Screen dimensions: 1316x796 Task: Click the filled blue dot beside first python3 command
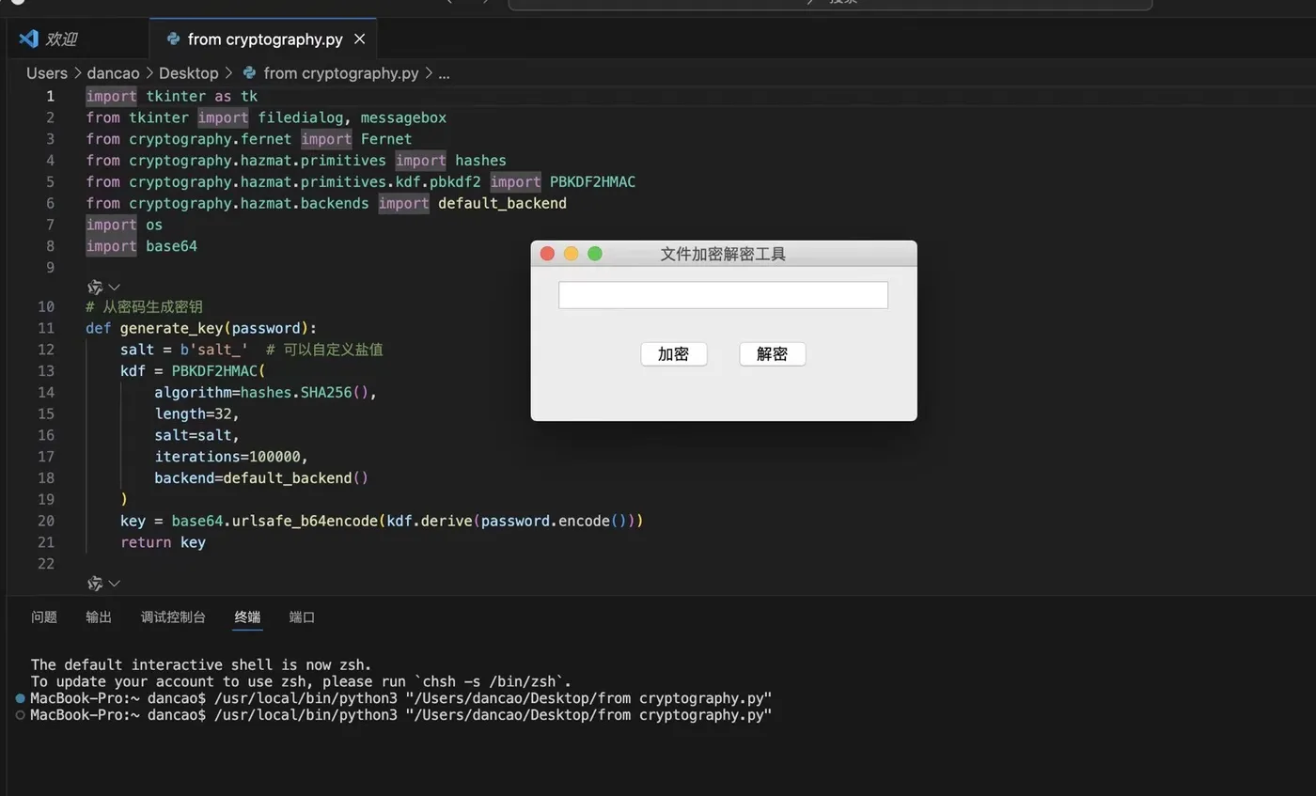click(x=21, y=698)
